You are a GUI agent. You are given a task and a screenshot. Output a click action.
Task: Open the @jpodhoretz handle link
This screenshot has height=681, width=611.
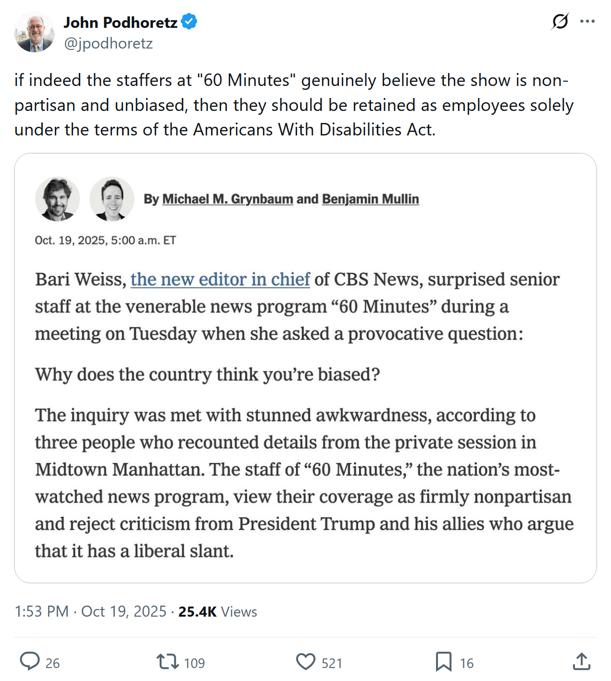(x=108, y=43)
